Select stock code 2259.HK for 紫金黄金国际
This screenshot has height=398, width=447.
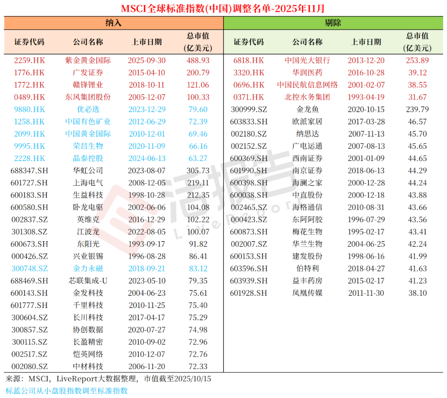pos(29,60)
